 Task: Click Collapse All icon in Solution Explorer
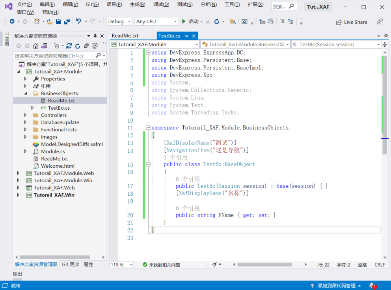pos(86,46)
